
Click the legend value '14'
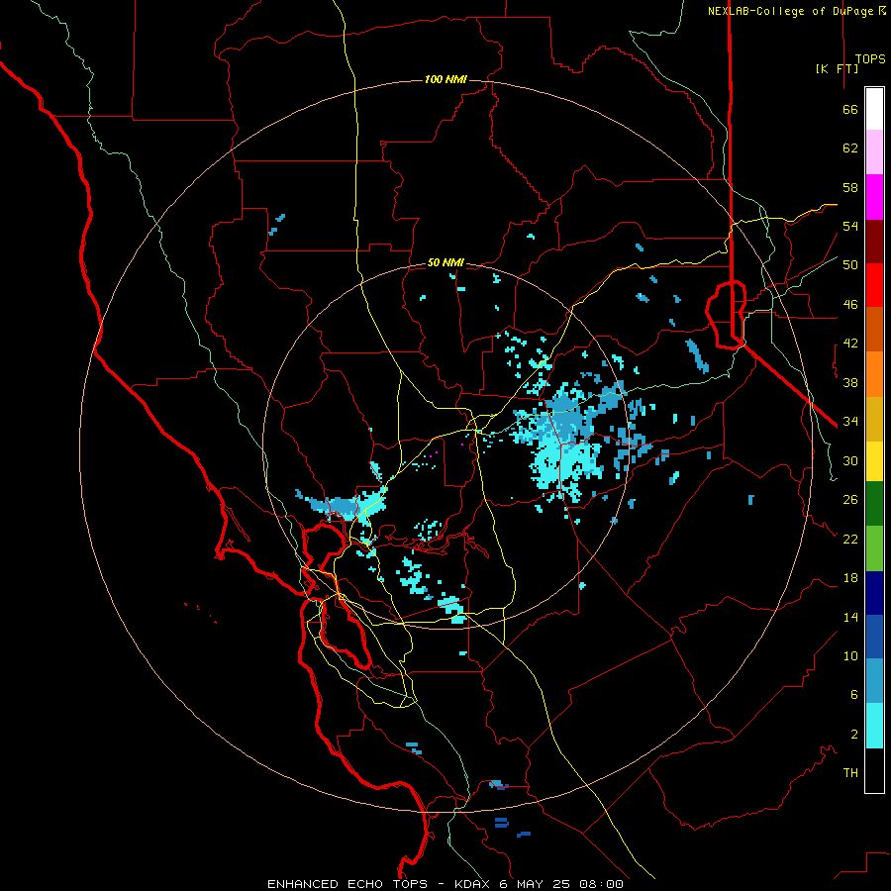pyautogui.click(x=850, y=617)
